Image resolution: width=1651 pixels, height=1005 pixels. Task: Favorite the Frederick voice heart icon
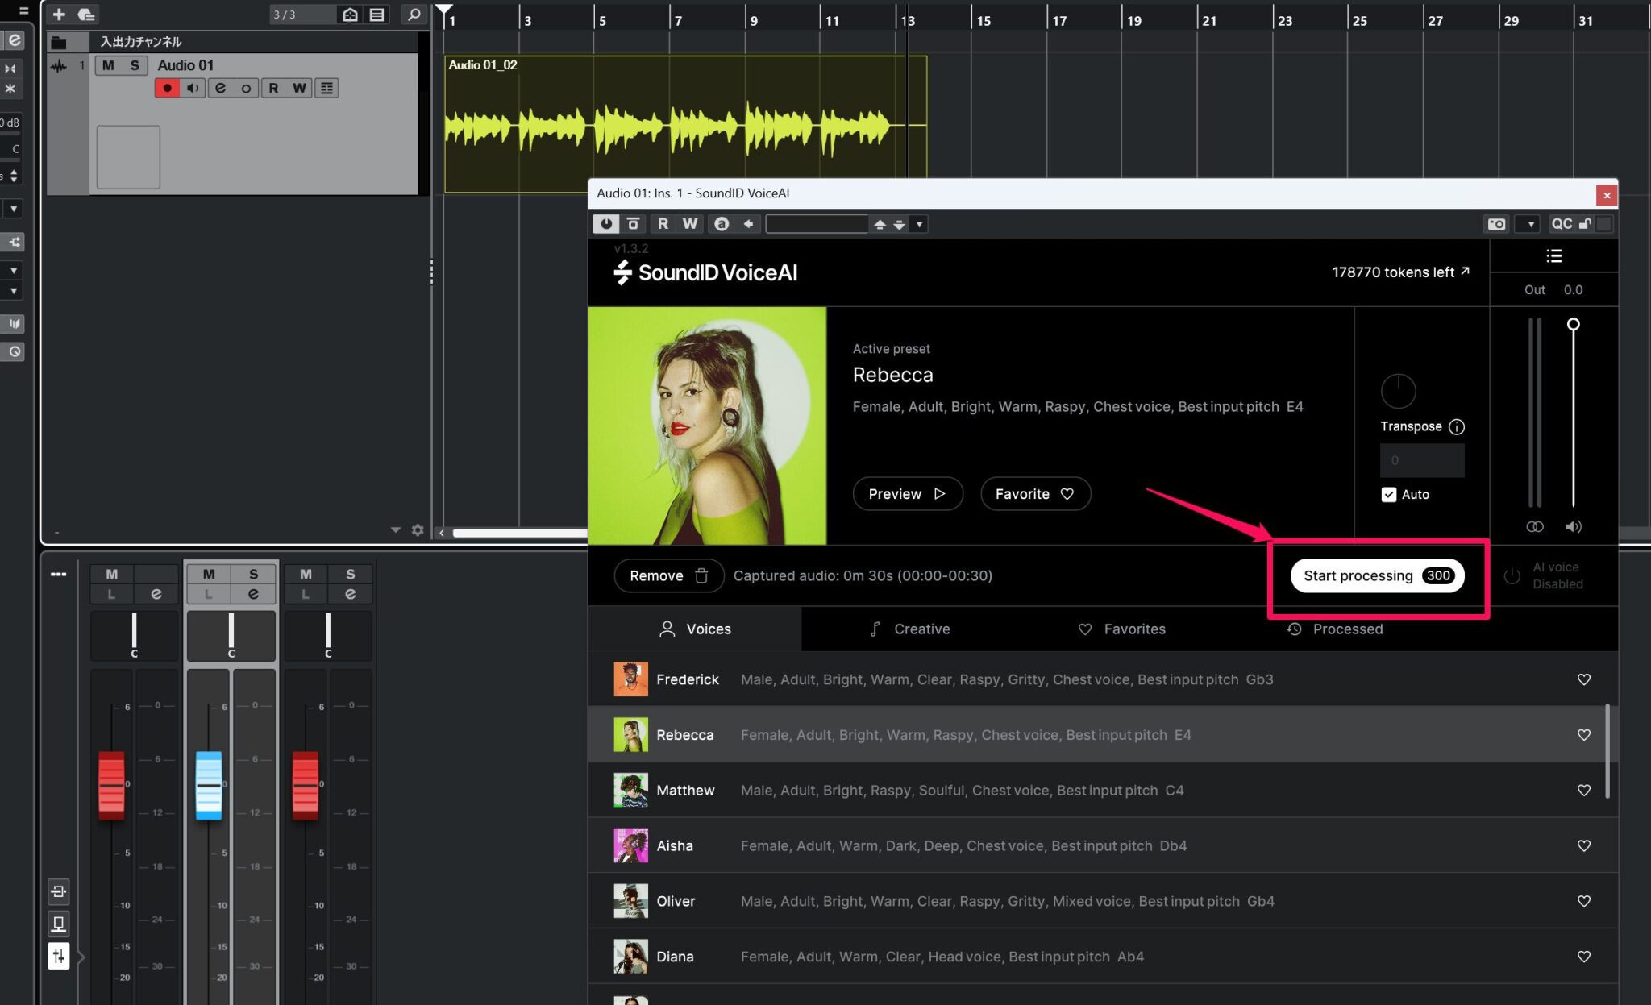click(x=1583, y=679)
